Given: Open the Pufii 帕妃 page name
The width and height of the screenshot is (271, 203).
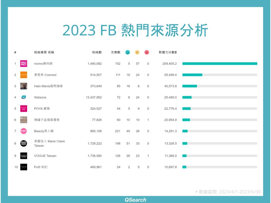Looking at the screenshot, I should coord(40,167).
